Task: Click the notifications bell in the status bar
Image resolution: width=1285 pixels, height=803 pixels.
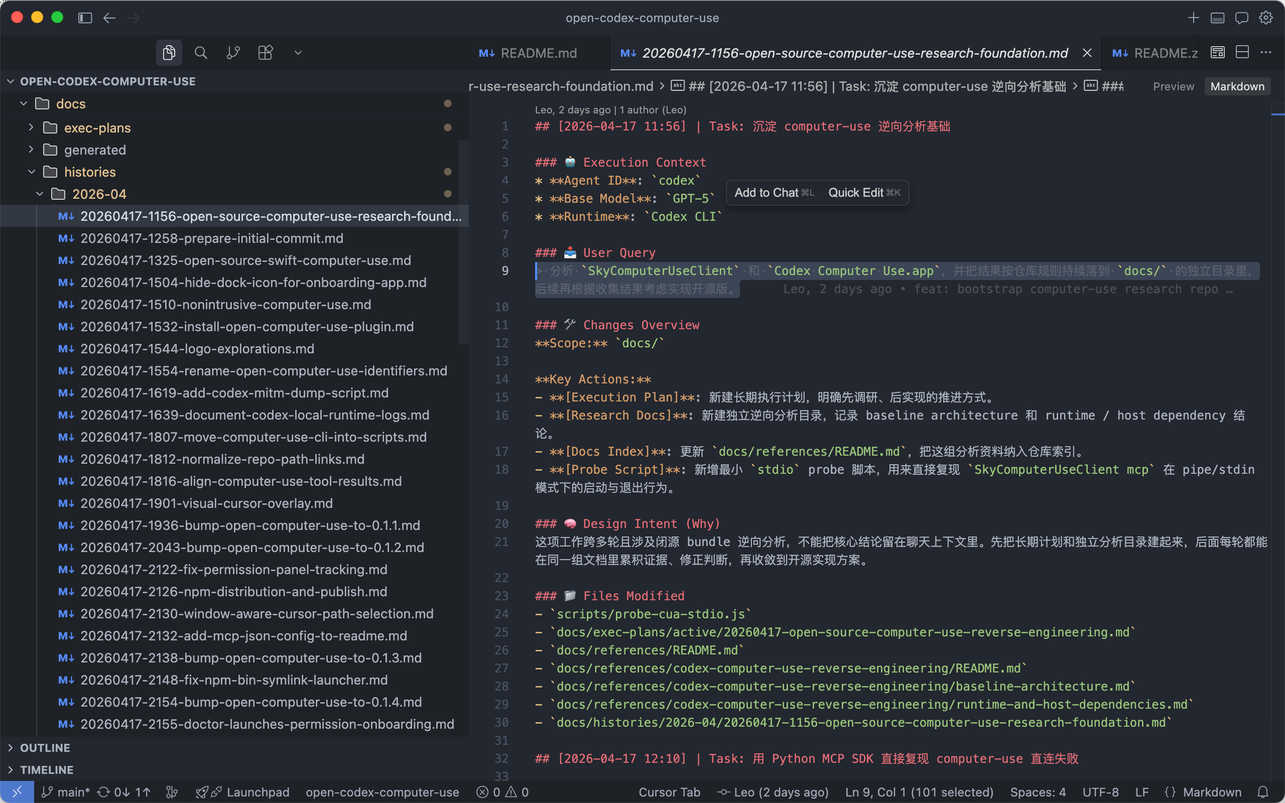Action: click(1263, 792)
